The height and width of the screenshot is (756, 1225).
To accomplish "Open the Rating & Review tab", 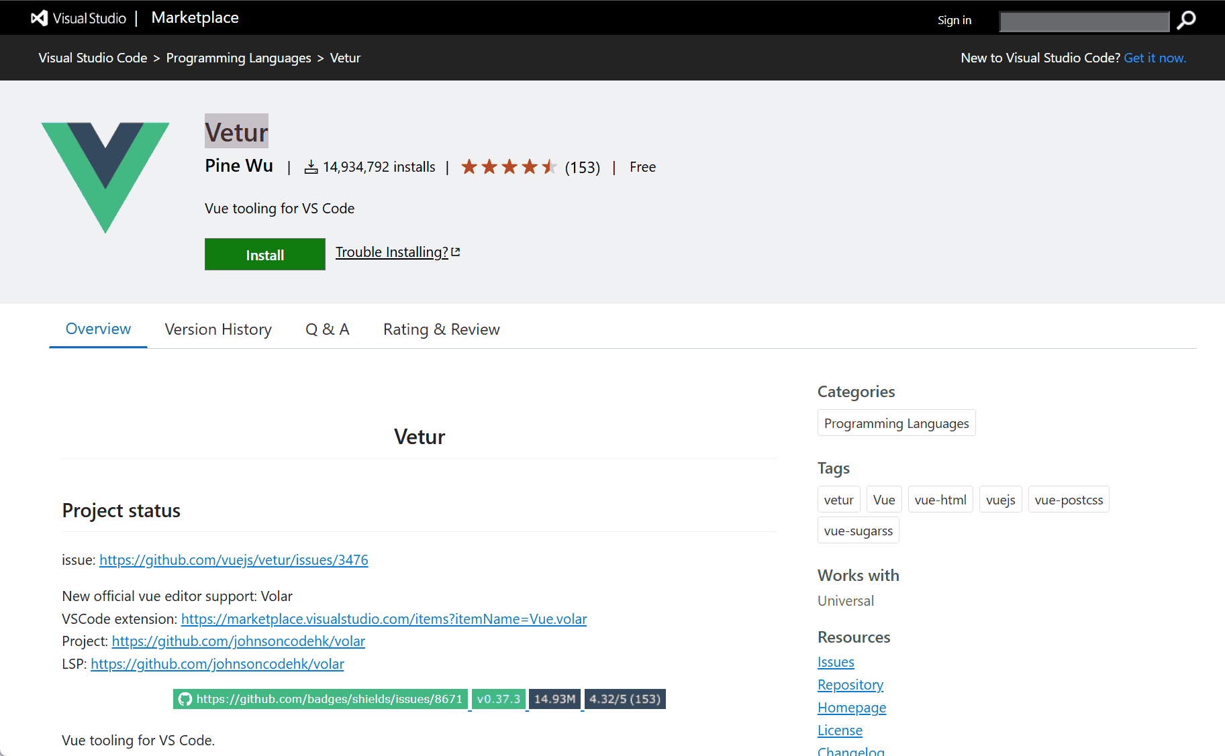I will pyautogui.click(x=441, y=329).
